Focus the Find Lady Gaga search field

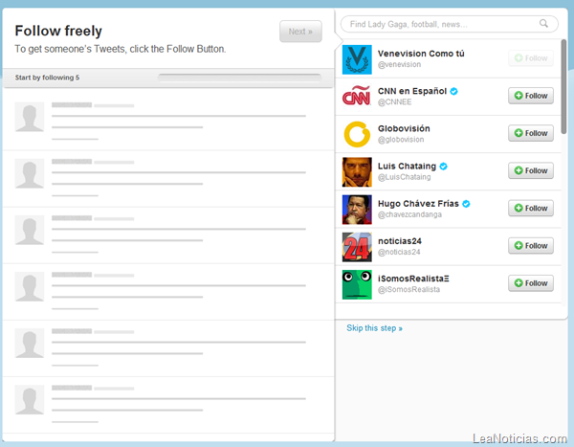pyautogui.click(x=450, y=24)
